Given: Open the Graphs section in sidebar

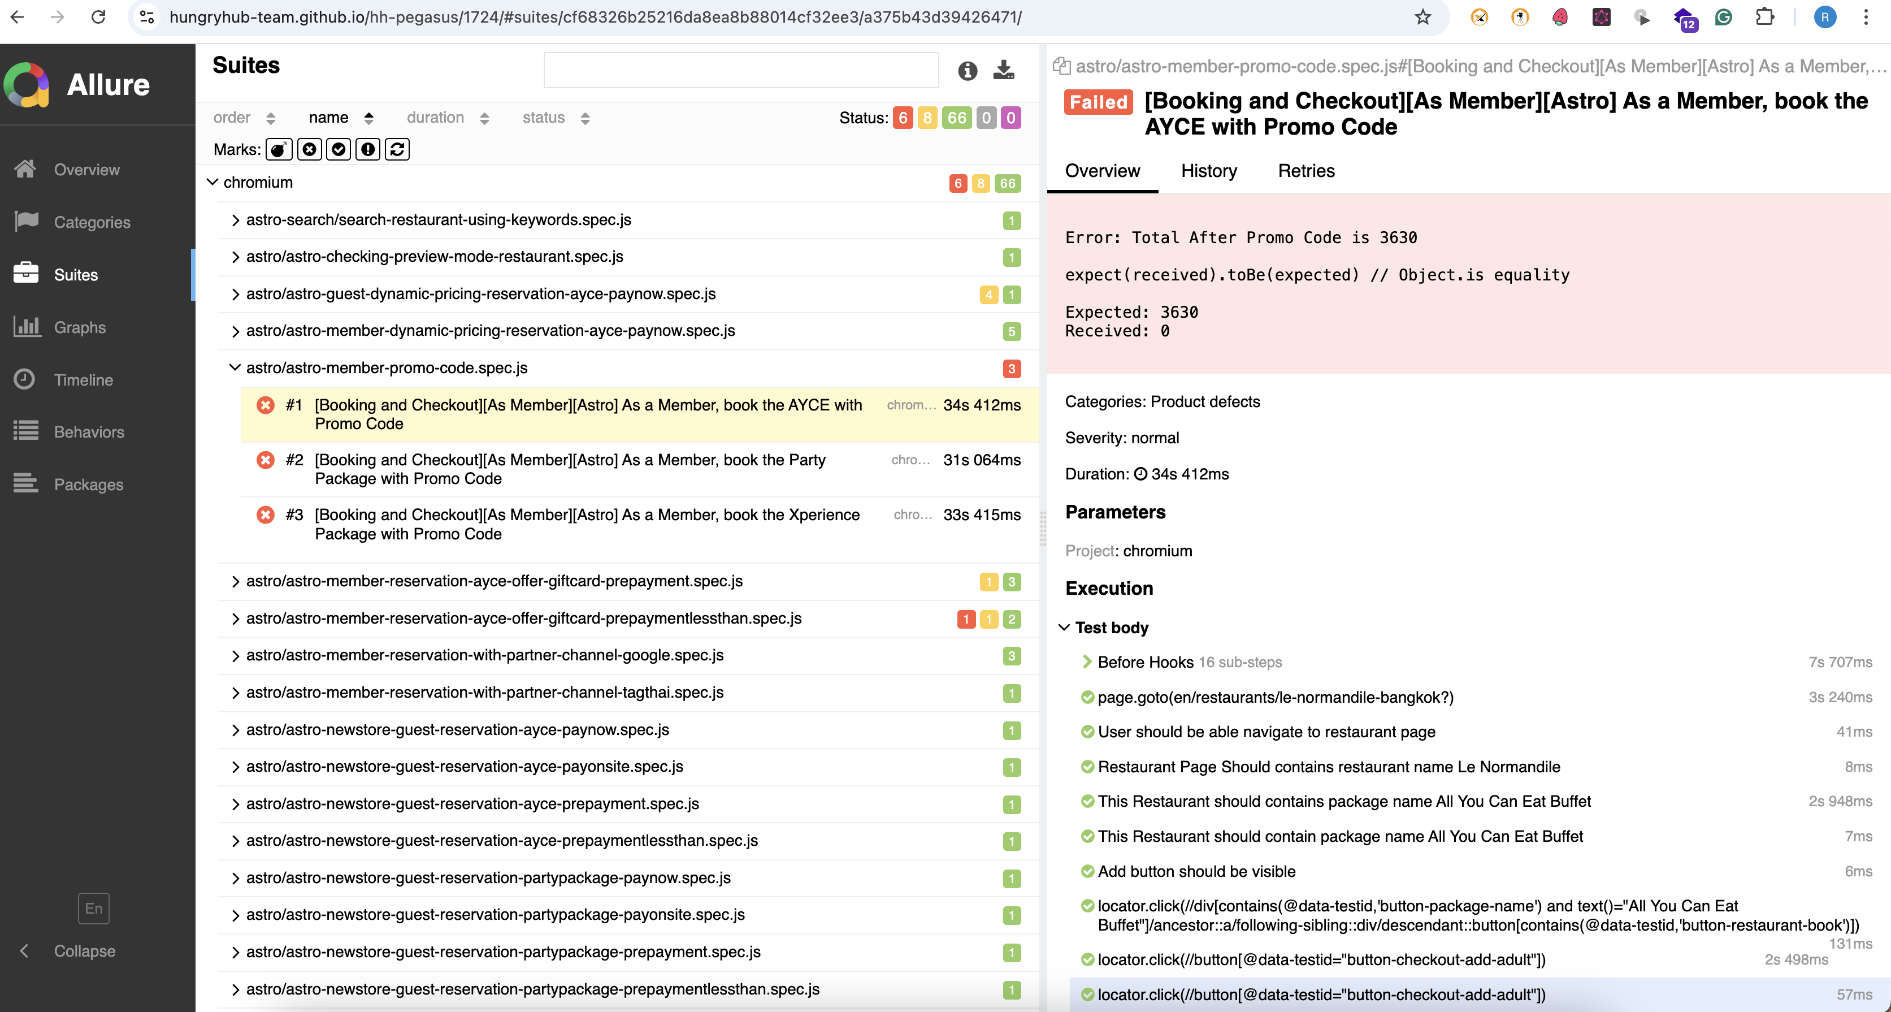Looking at the screenshot, I should pos(79,327).
